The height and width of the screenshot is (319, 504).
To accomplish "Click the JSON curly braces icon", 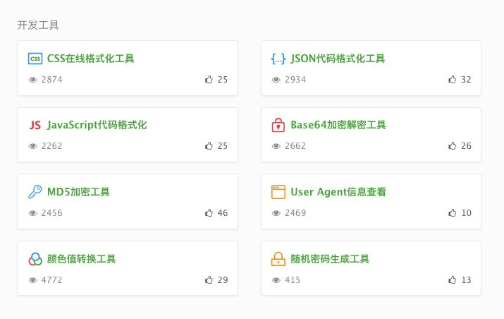I will pos(278,59).
